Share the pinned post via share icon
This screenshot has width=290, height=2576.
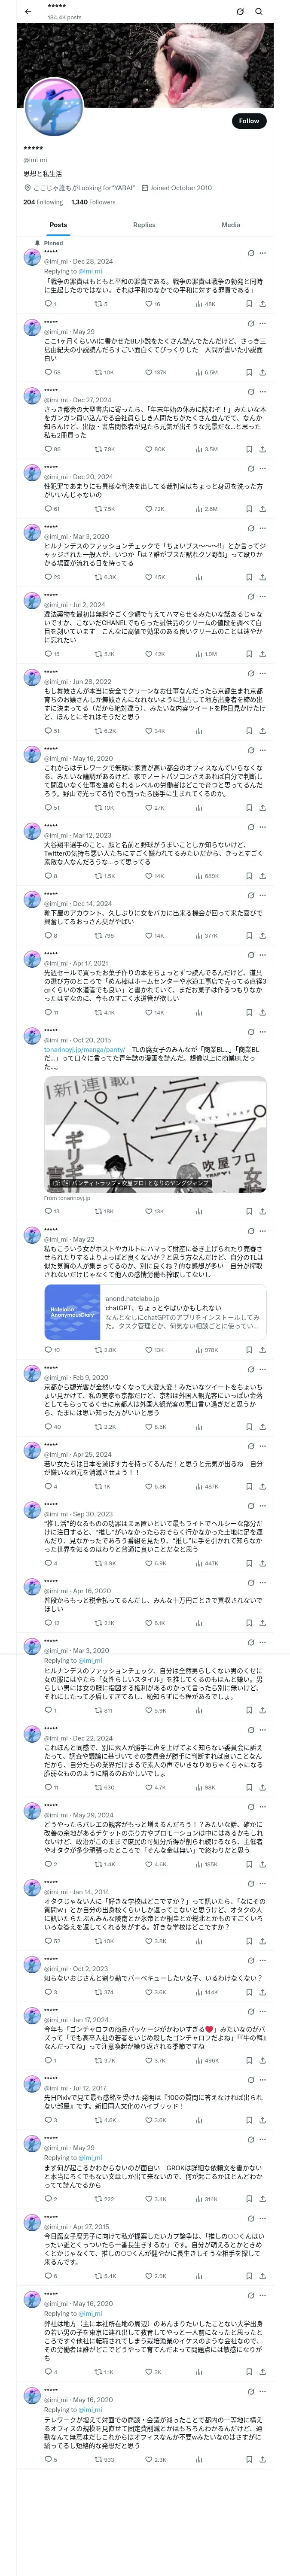click(x=262, y=304)
